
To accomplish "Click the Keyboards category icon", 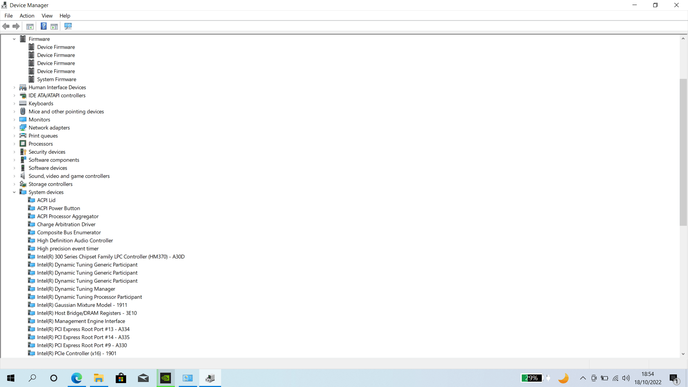I will click(23, 103).
